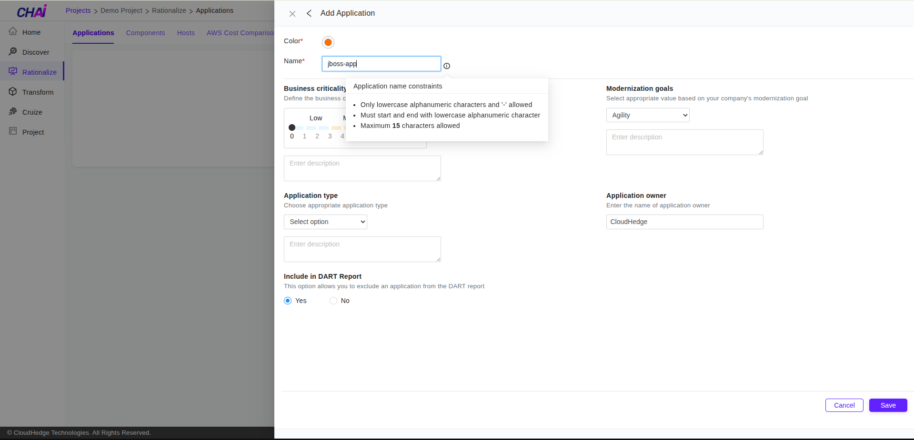
Task: Open the Application type Select option dropdown
Action: 325,222
